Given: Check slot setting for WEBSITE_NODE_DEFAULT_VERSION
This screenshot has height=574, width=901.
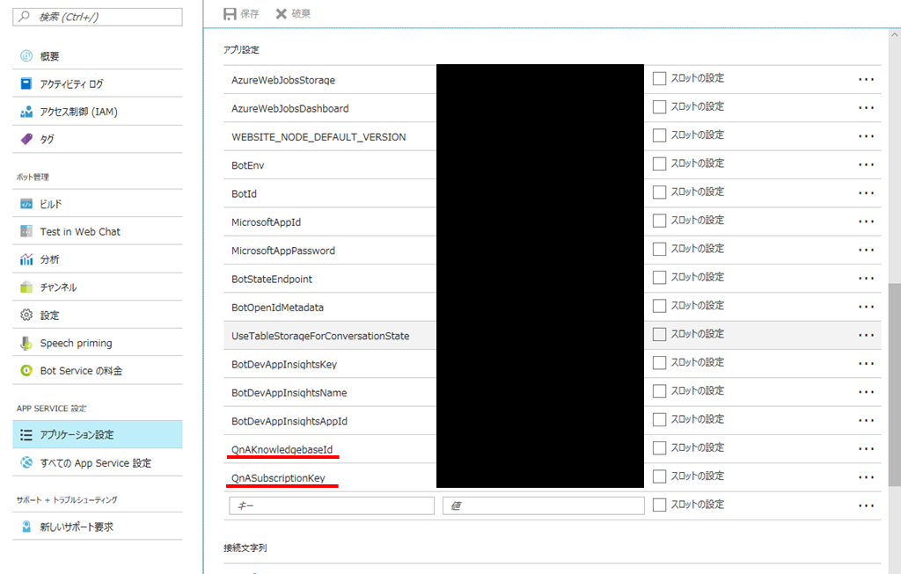Looking at the screenshot, I should point(660,135).
